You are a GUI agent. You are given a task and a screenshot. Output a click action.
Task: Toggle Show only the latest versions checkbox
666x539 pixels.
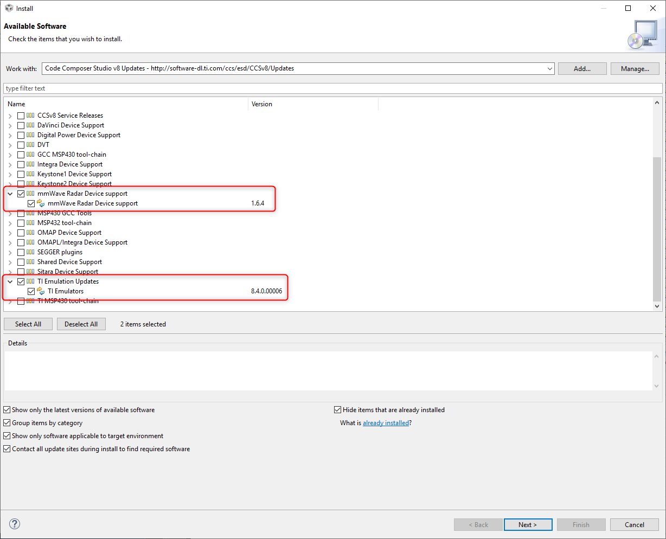pyautogui.click(x=7, y=410)
